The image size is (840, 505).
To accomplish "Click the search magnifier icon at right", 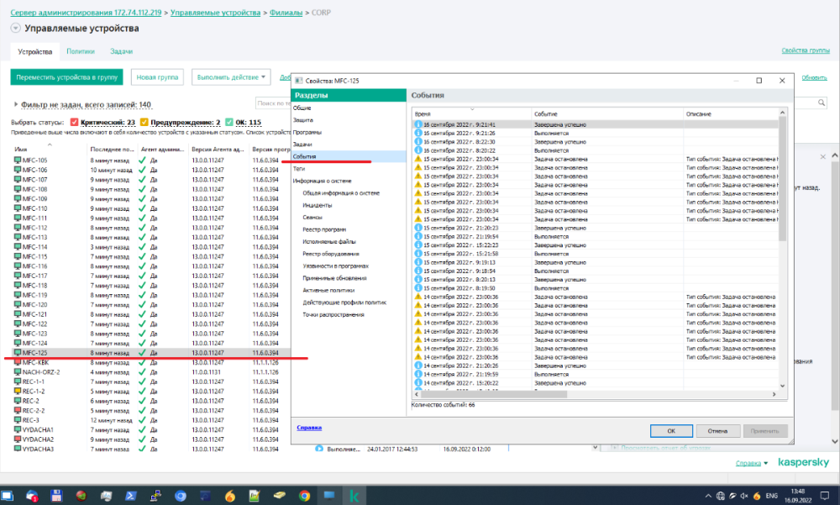I will click(822, 103).
